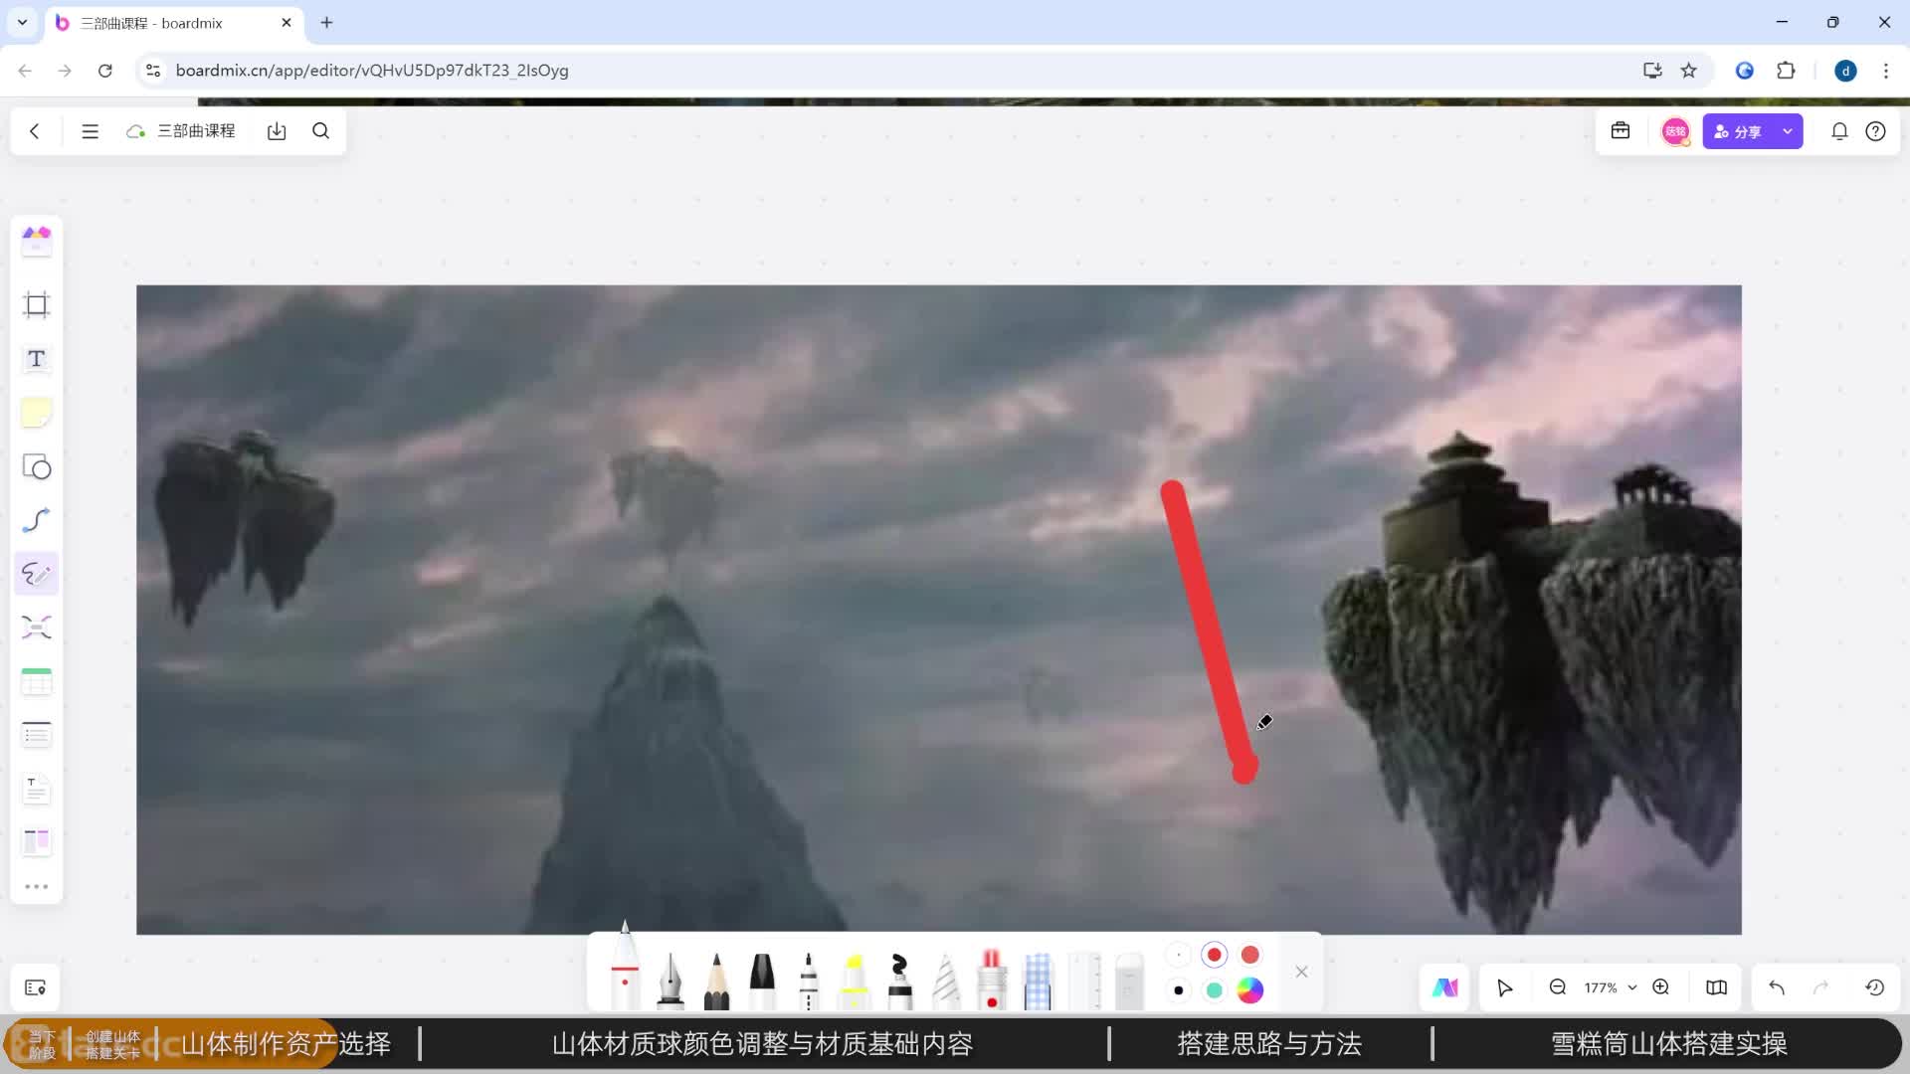The width and height of the screenshot is (1910, 1074).
Task: Undo the last action
Action: [1777, 987]
